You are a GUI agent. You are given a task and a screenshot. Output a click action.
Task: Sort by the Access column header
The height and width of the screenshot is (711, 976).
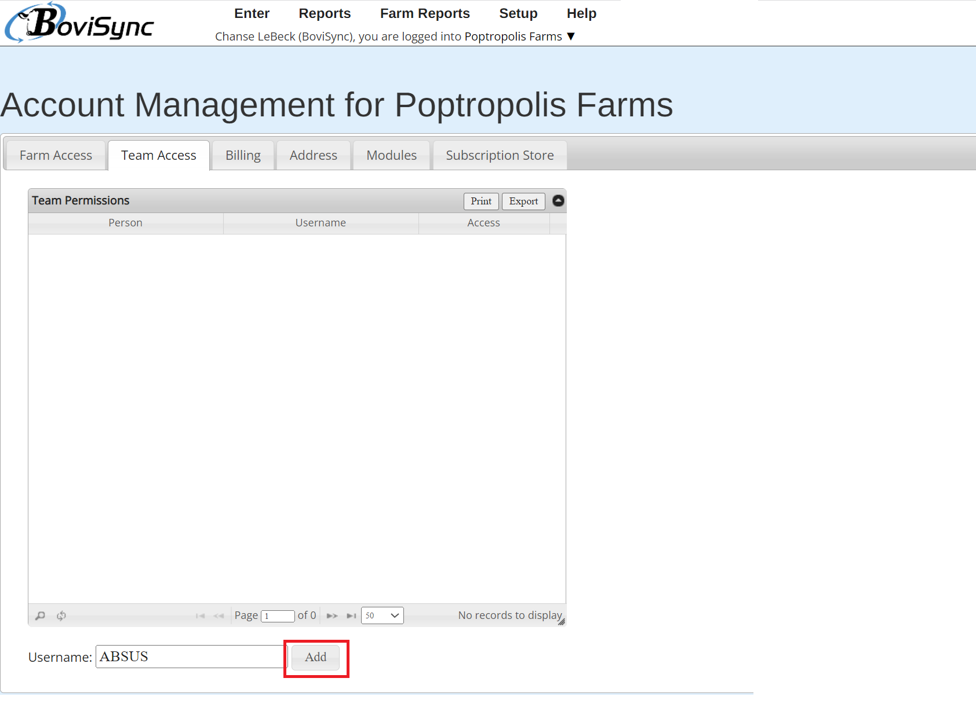tap(484, 223)
